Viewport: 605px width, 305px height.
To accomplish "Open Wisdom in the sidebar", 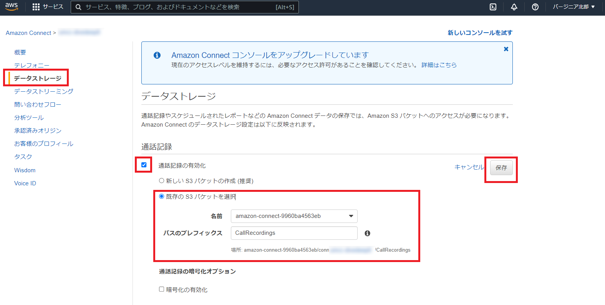I will [x=25, y=170].
